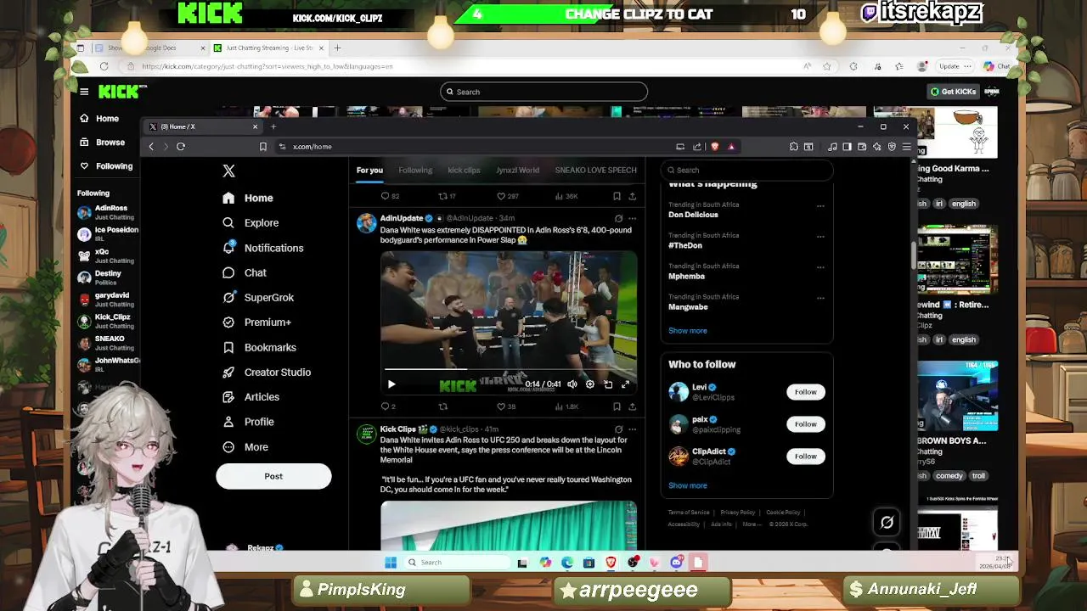Open the Windows Start button
1087x611 pixels.
[391, 562]
